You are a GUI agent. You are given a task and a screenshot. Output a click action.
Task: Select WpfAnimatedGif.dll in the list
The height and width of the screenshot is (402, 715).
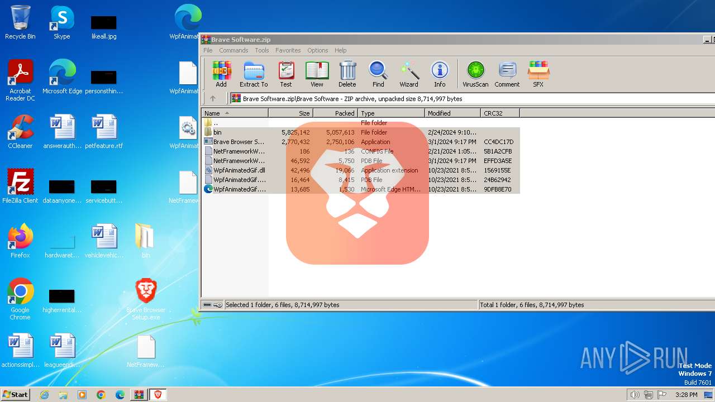click(x=361, y=170)
